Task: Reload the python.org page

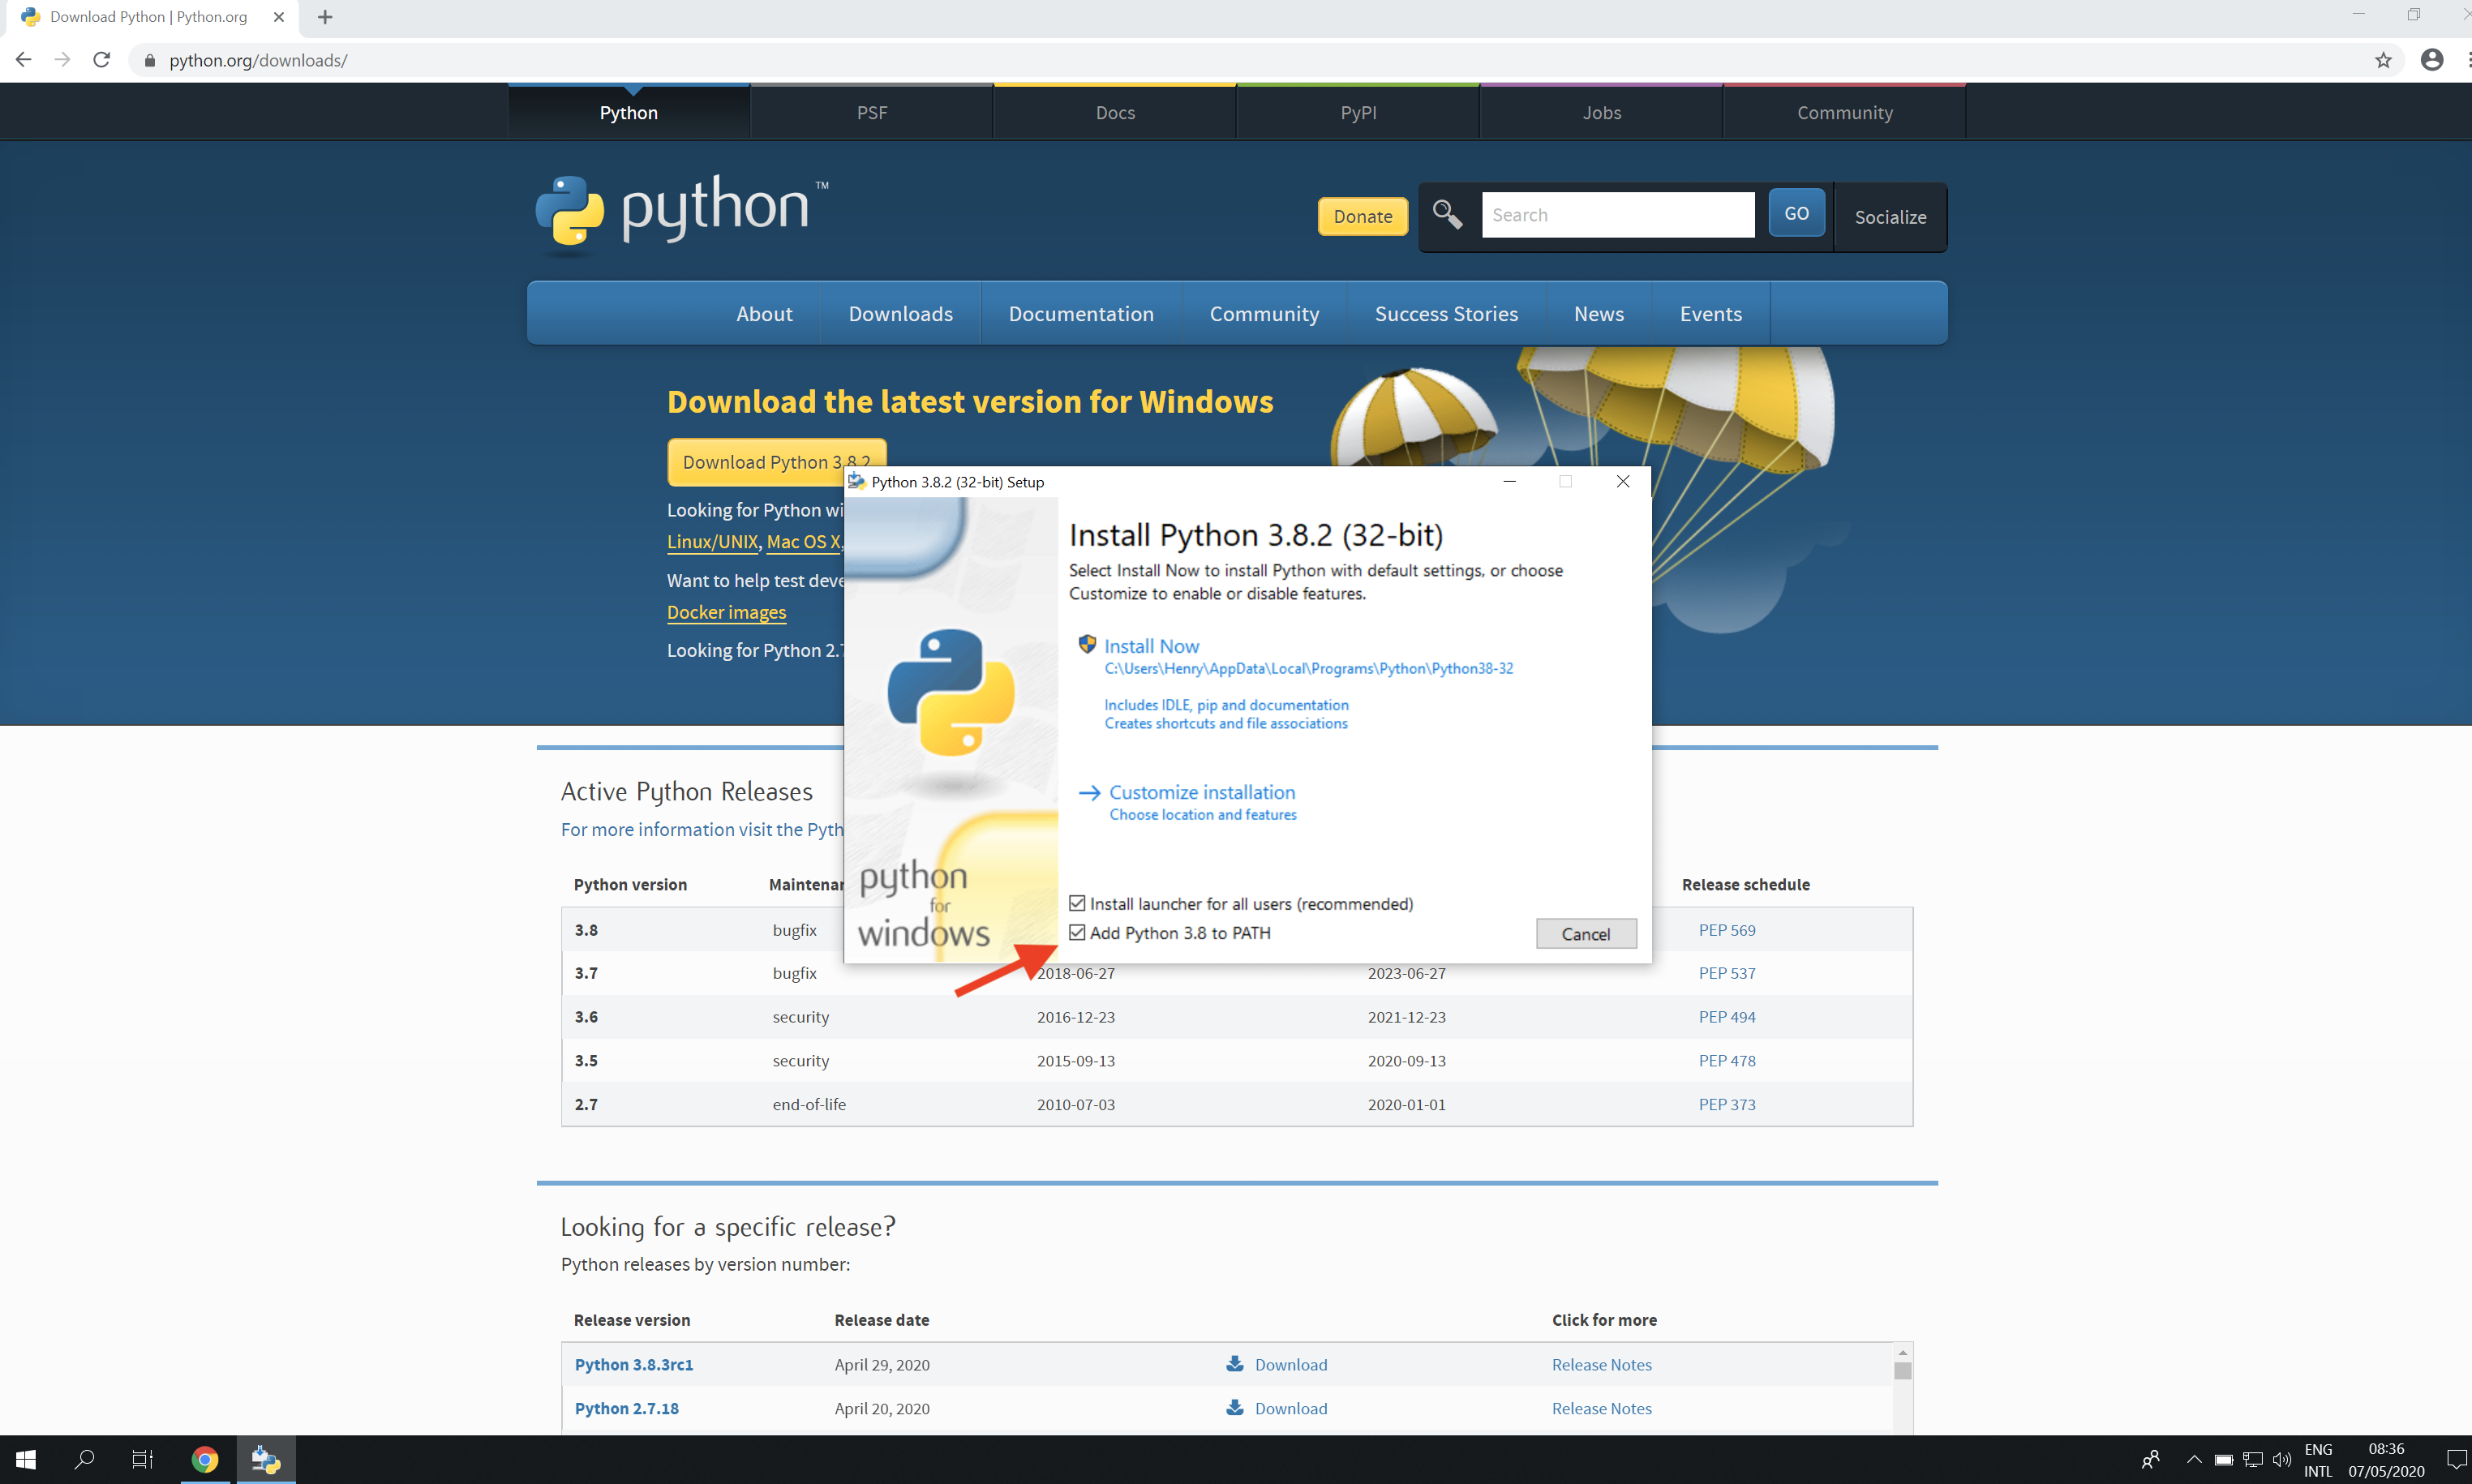Action: point(101,60)
